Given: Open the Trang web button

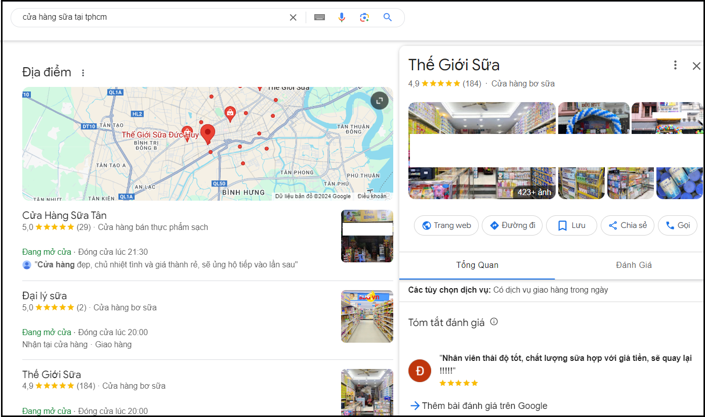Looking at the screenshot, I should pos(446,225).
